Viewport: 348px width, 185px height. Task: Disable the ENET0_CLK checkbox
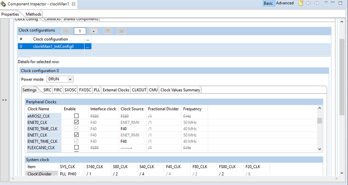[76, 122]
